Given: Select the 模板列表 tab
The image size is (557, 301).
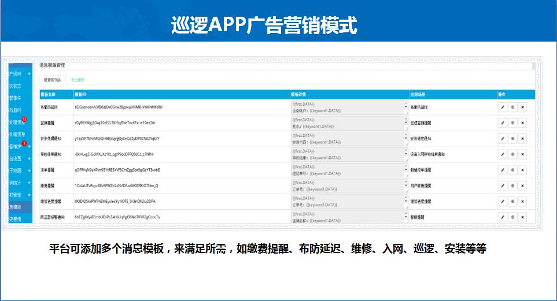Looking at the screenshot, I should click(x=53, y=80).
